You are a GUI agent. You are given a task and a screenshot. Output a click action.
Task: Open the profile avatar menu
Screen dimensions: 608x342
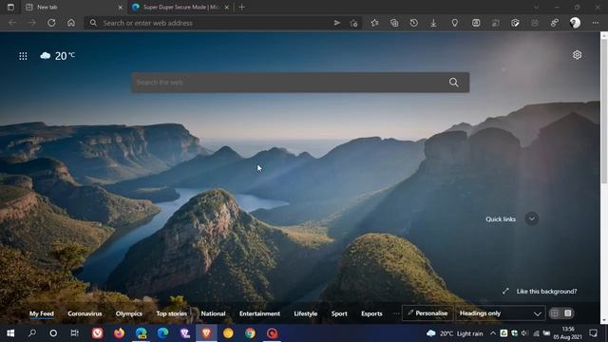[575, 23]
